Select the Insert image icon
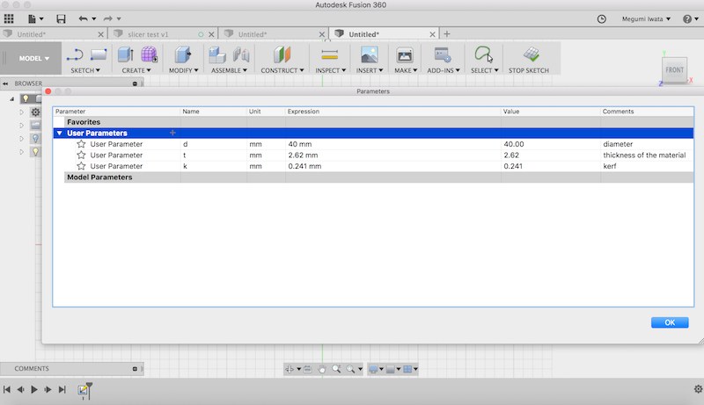704x405 pixels. click(369, 54)
